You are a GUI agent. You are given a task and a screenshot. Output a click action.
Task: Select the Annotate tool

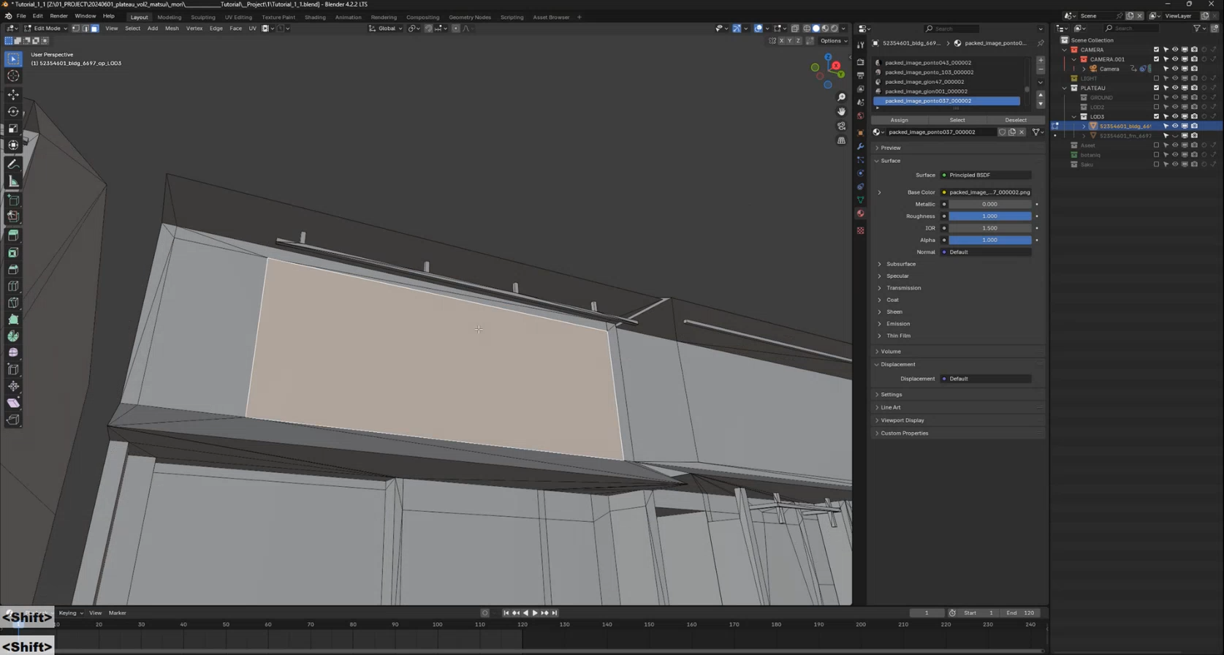pyautogui.click(x=13, y=164)
